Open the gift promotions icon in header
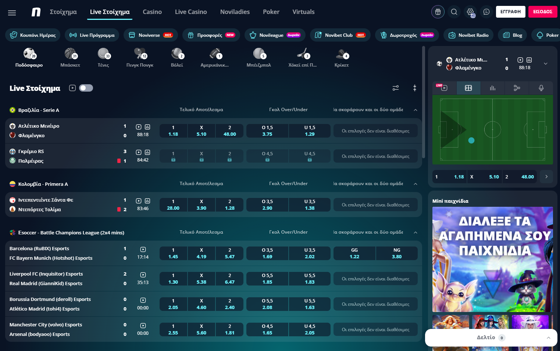The height and width of the screenshot is (351, 560). pyautogui.click(x=438, y=12)
